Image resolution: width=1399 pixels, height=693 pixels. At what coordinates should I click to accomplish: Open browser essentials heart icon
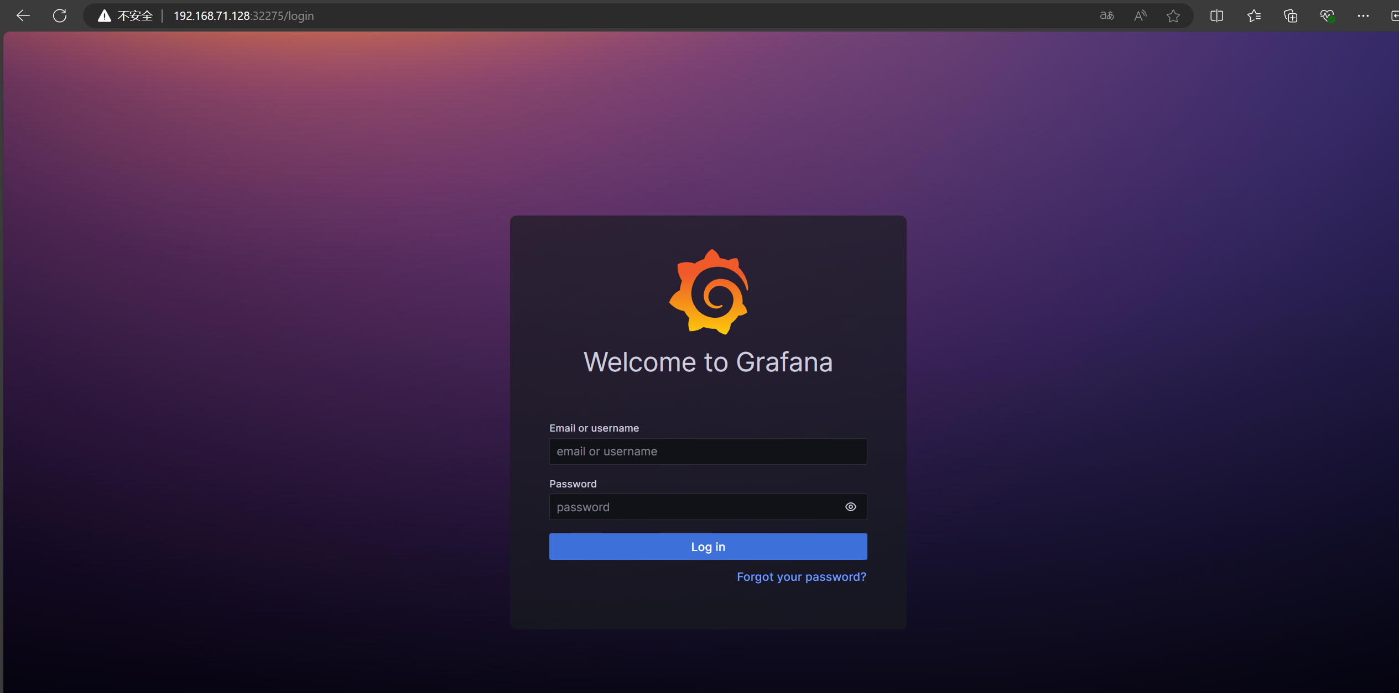tap(1327, 16)
